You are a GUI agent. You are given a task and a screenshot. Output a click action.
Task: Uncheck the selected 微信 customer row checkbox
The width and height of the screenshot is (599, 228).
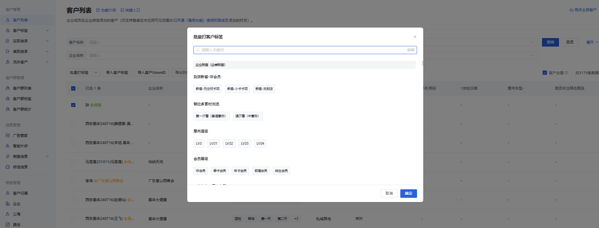(73, 105)
